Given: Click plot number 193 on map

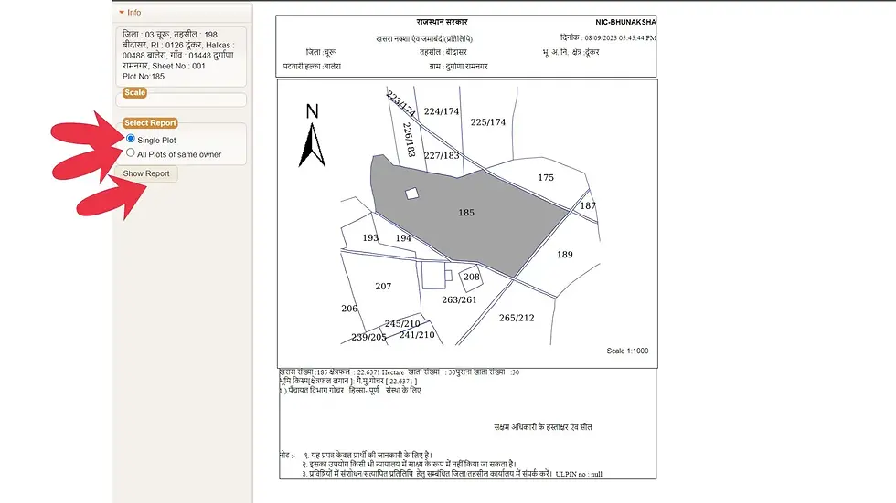Looking at the screenshot, I should pos(370,238).
